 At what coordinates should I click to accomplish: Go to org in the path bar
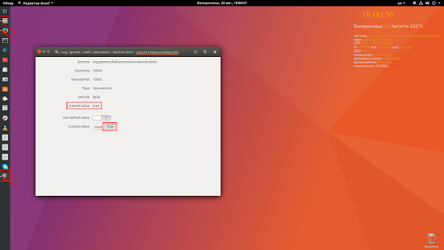coord(65,52)
